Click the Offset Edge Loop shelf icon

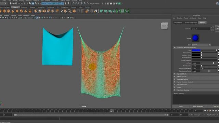click(83, 11)
